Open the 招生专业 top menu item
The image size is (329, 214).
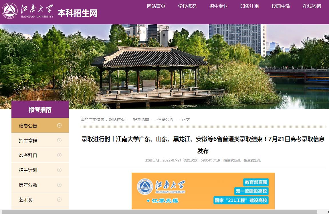218,6
